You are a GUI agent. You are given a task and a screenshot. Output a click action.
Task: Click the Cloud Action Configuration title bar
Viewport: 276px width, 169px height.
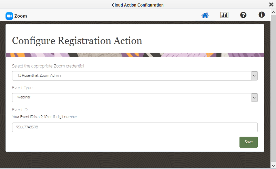(137, 5)
